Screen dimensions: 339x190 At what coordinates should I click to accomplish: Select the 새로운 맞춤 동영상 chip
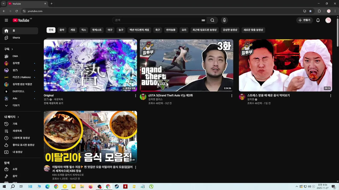[x=253, y=30]
